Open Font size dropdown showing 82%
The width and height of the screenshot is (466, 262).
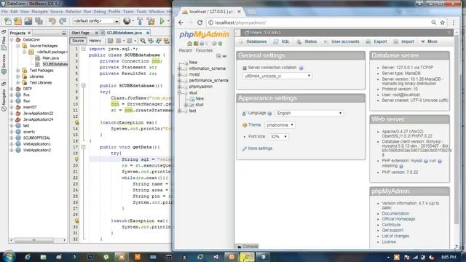coord(278,137)
